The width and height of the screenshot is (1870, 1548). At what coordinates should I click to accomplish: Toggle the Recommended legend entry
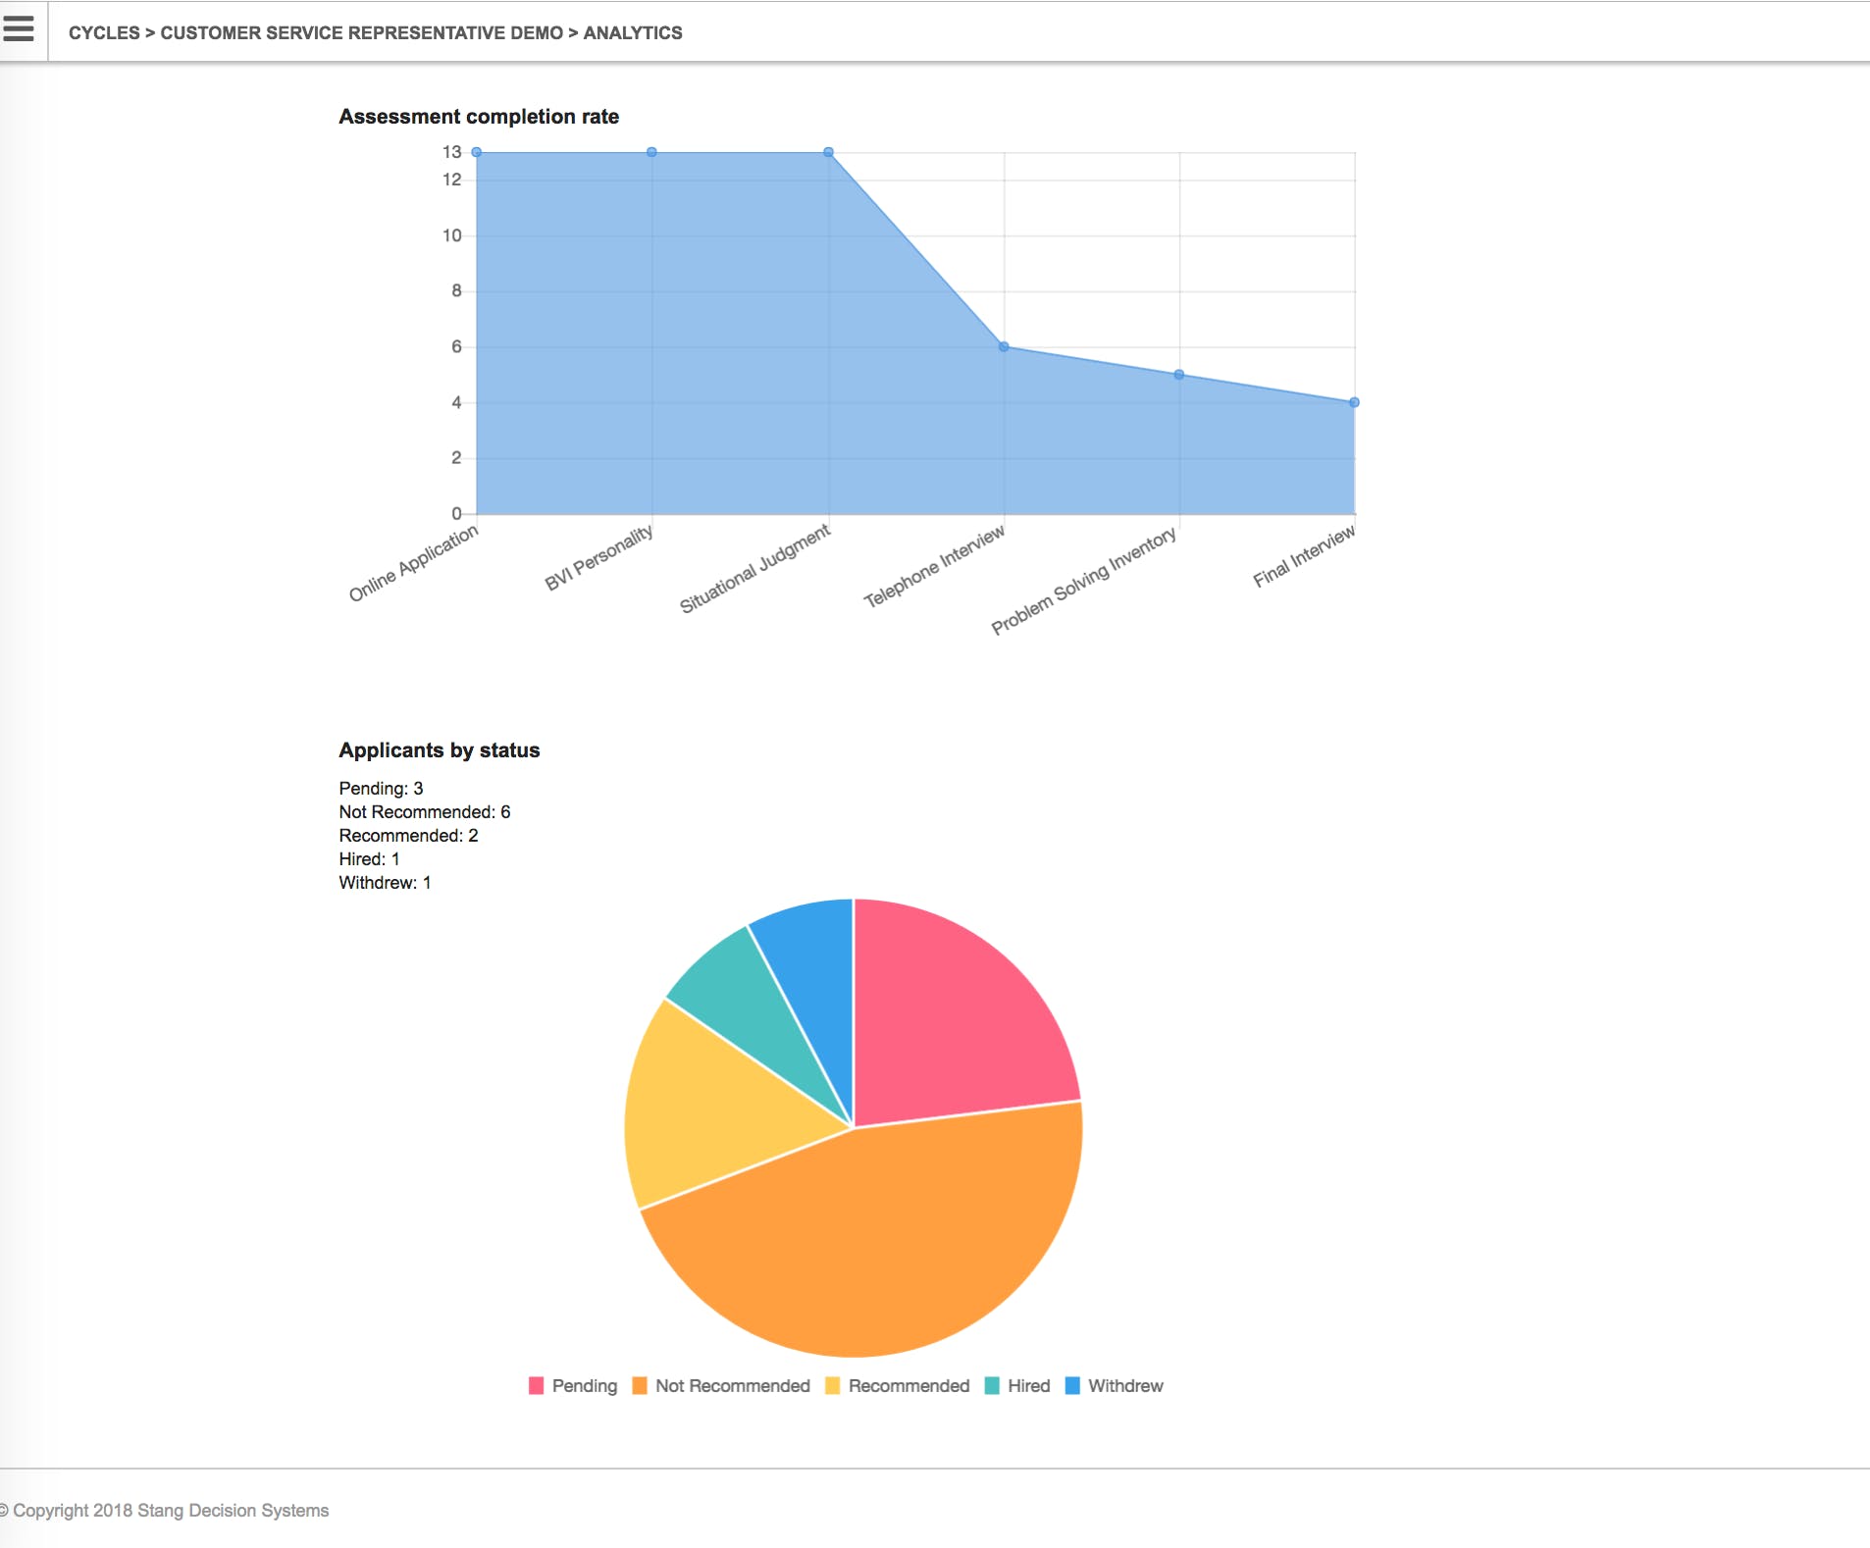pos(898,1385)
